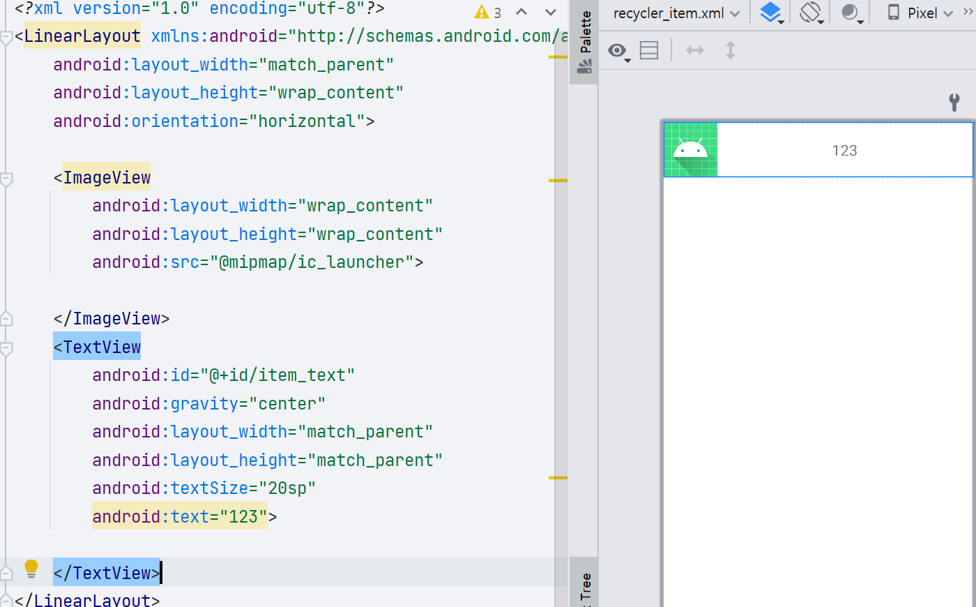
Task: Click the highlighted TextView opening tag
Action: coord(97,347)
